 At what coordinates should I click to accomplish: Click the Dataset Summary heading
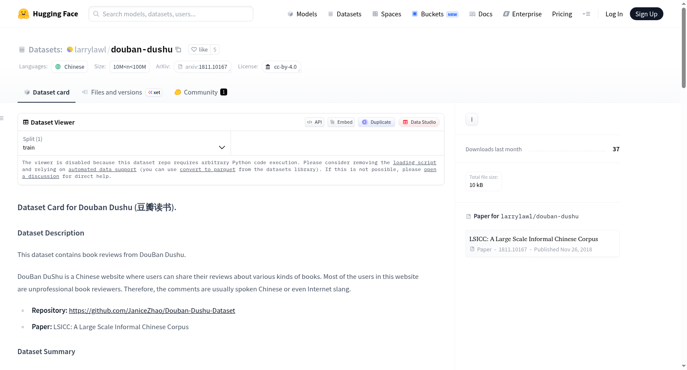tap(46, 352)
